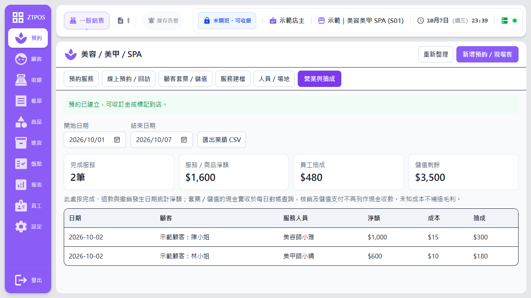Viewport: 531px width, 298px height.
Task: Open the 設定 gear icon
Action: coord(21,227)
